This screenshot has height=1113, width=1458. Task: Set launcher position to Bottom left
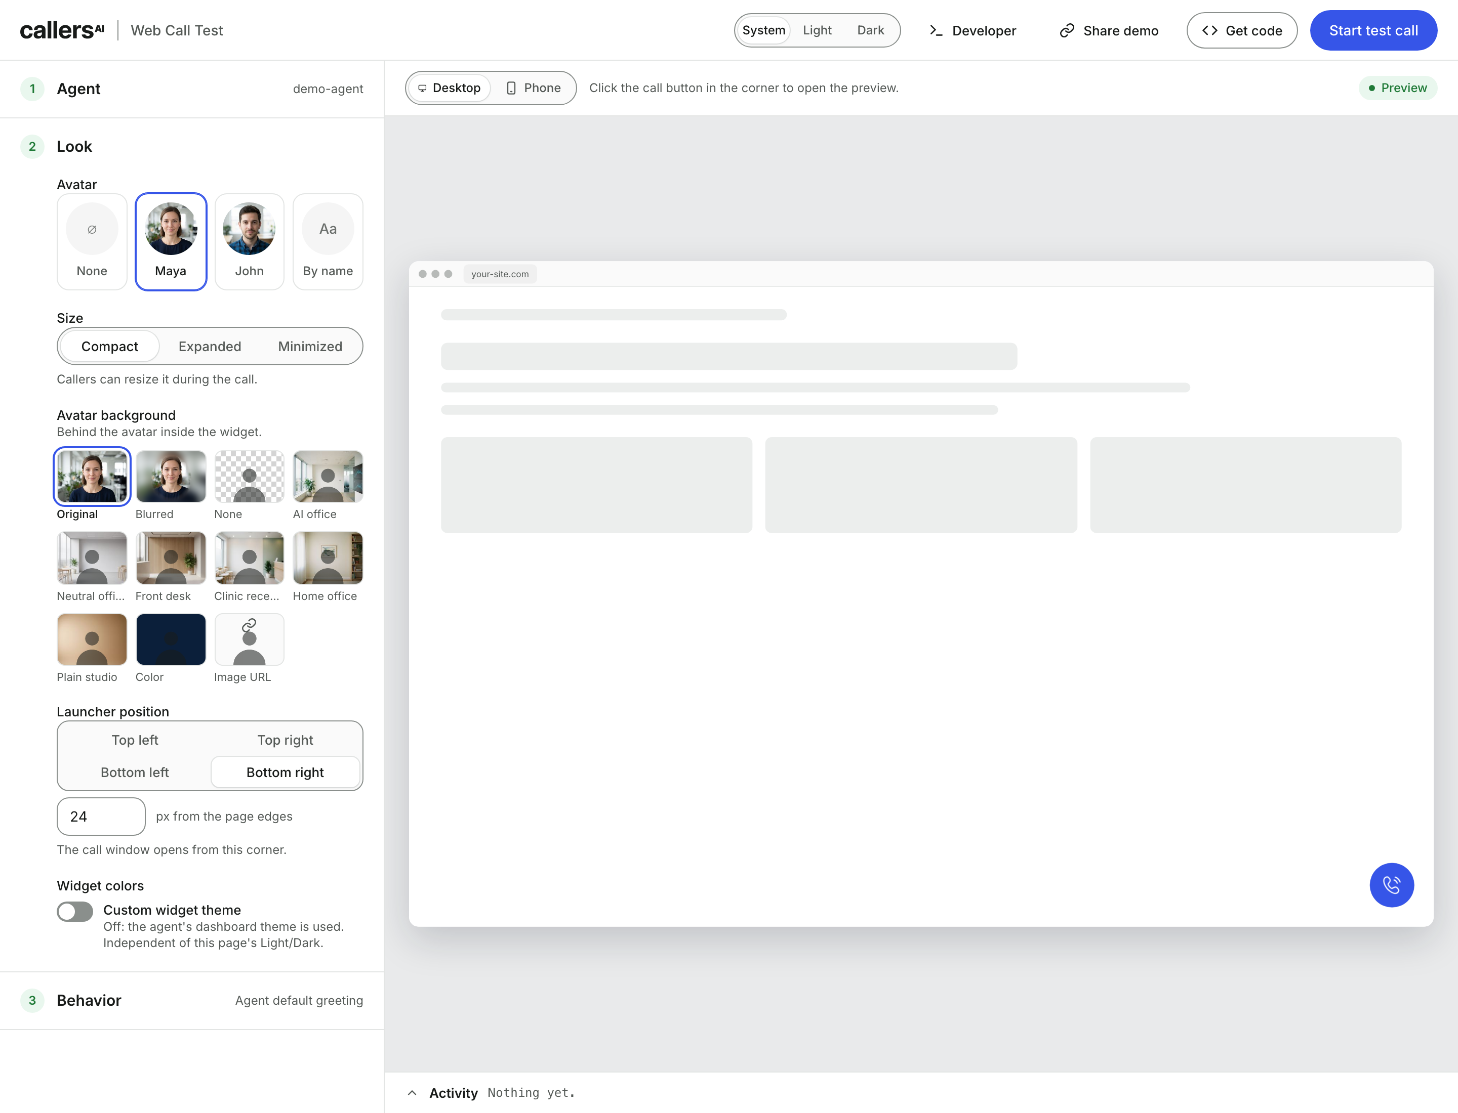point(135,772)
